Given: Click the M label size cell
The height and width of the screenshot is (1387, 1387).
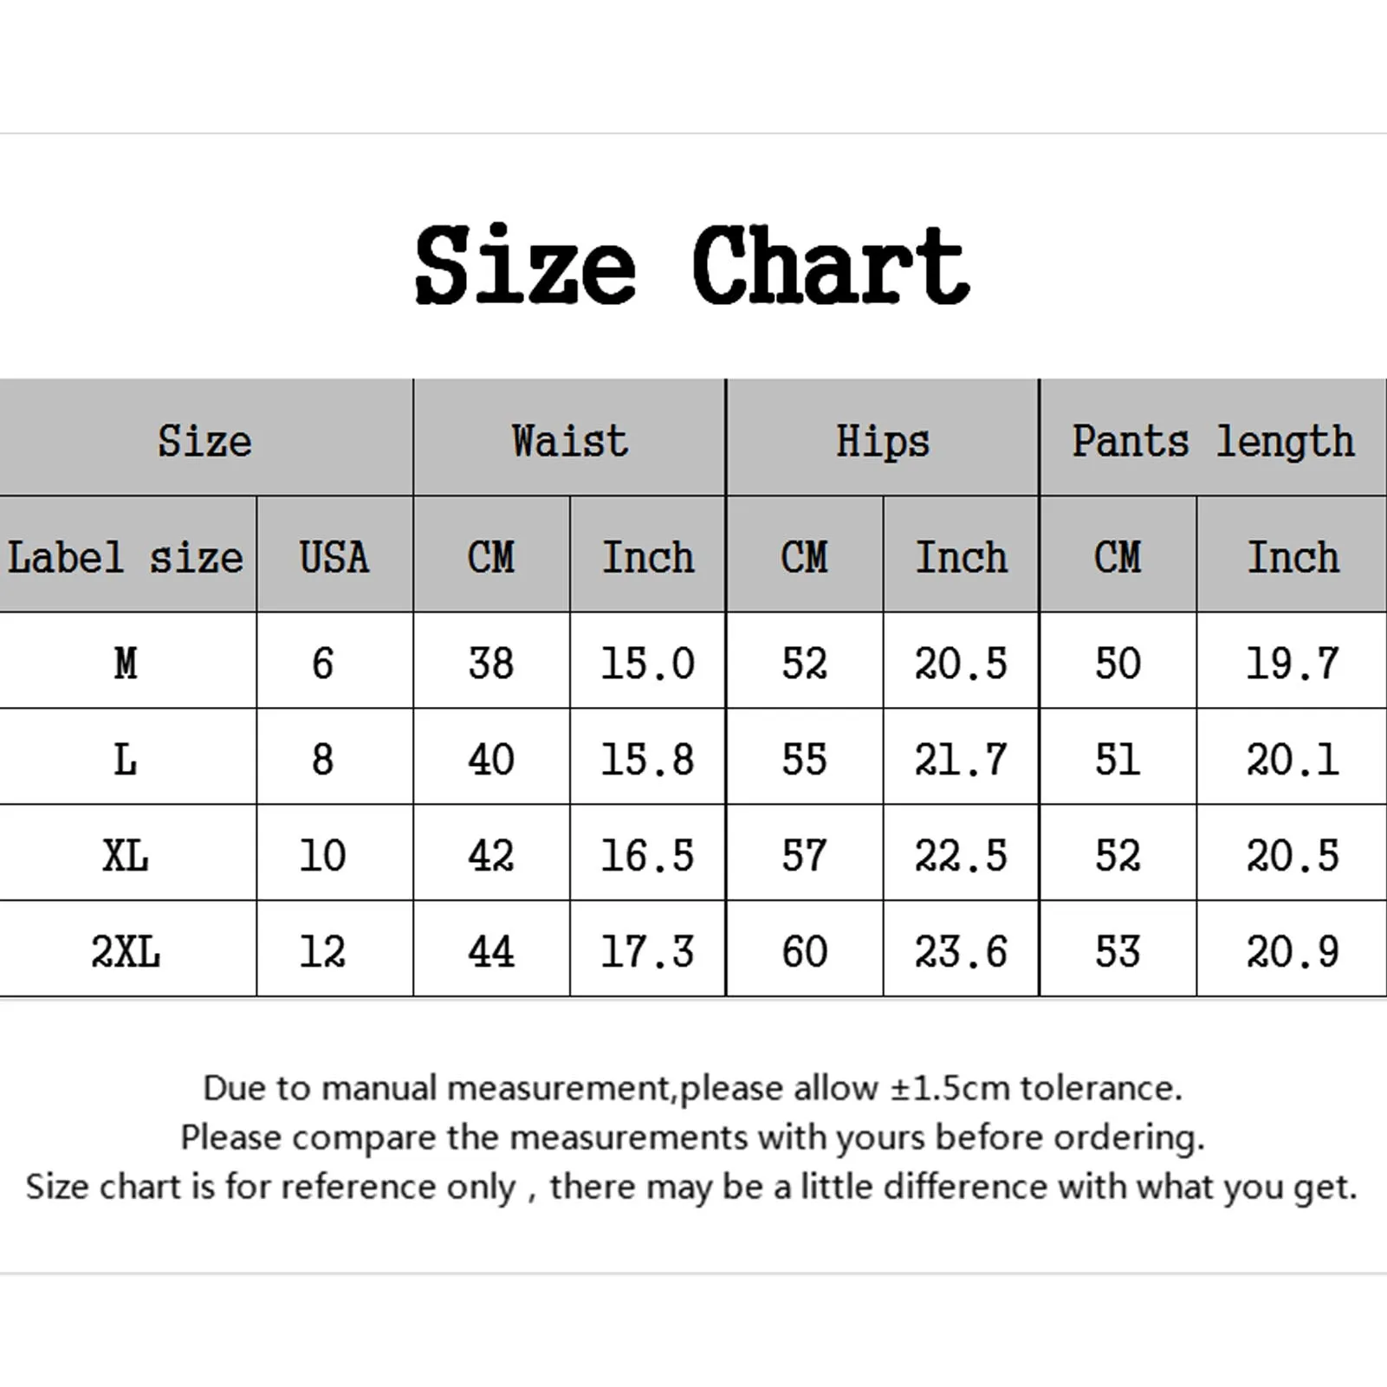Looking at the screenshot, I should click(x=126, y=664).
